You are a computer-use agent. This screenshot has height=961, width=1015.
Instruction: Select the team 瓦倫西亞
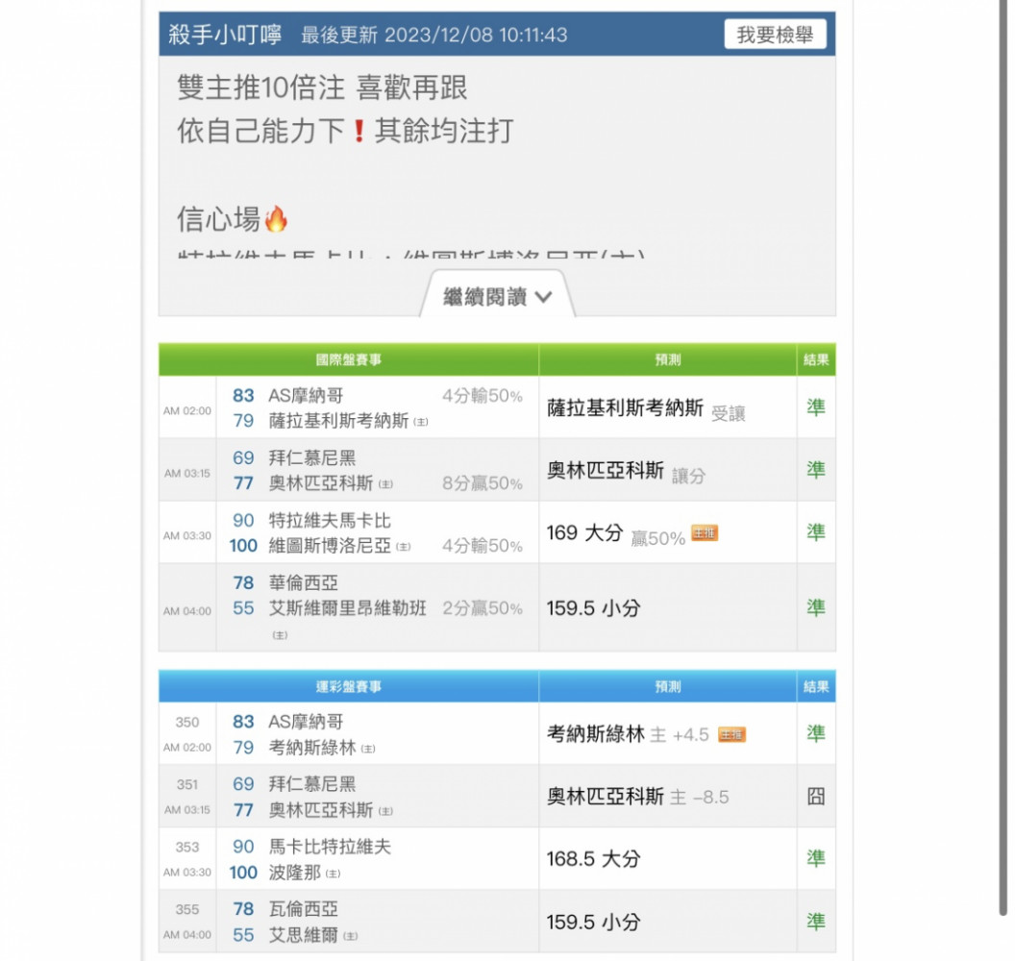click(x=304, y=909)
